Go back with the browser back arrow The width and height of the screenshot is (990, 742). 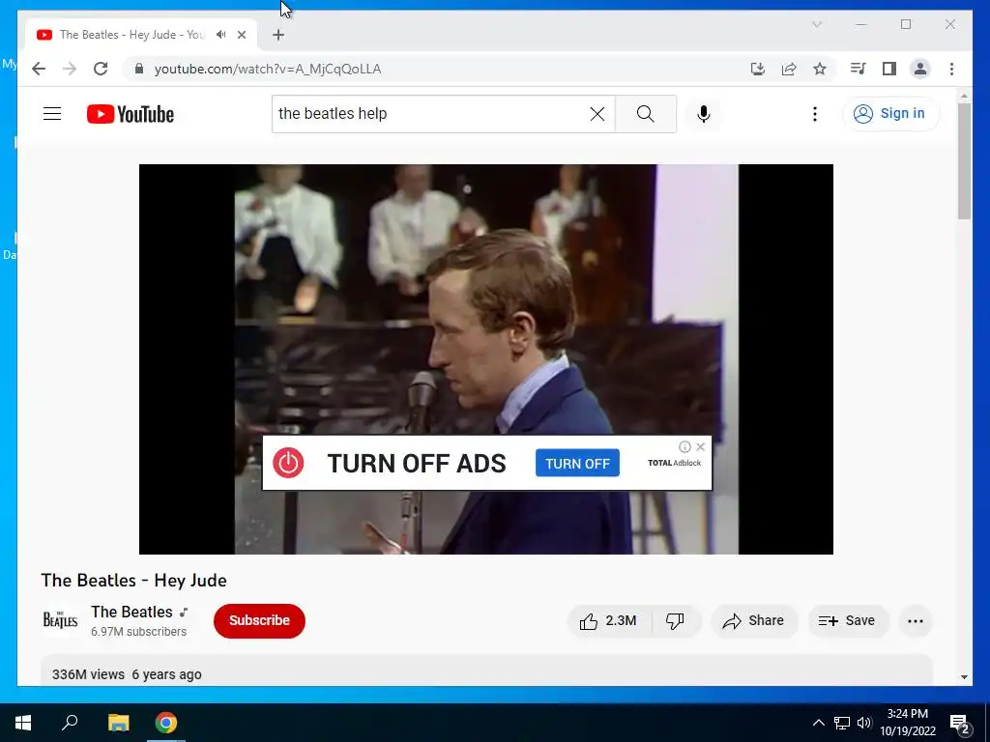coord(39,69)
